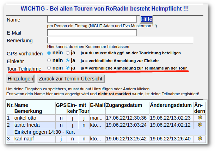Click the Hinzufügen button
The image size is (215, 151).
[x=20, y=79]
